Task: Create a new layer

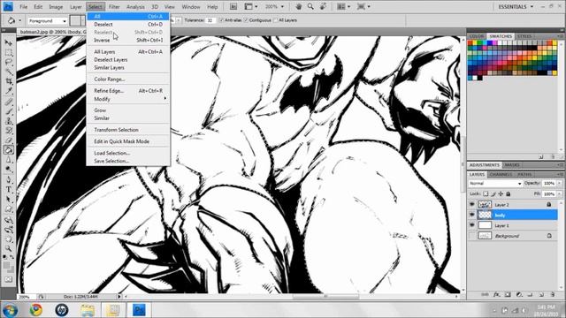Action: click(541, 294)
